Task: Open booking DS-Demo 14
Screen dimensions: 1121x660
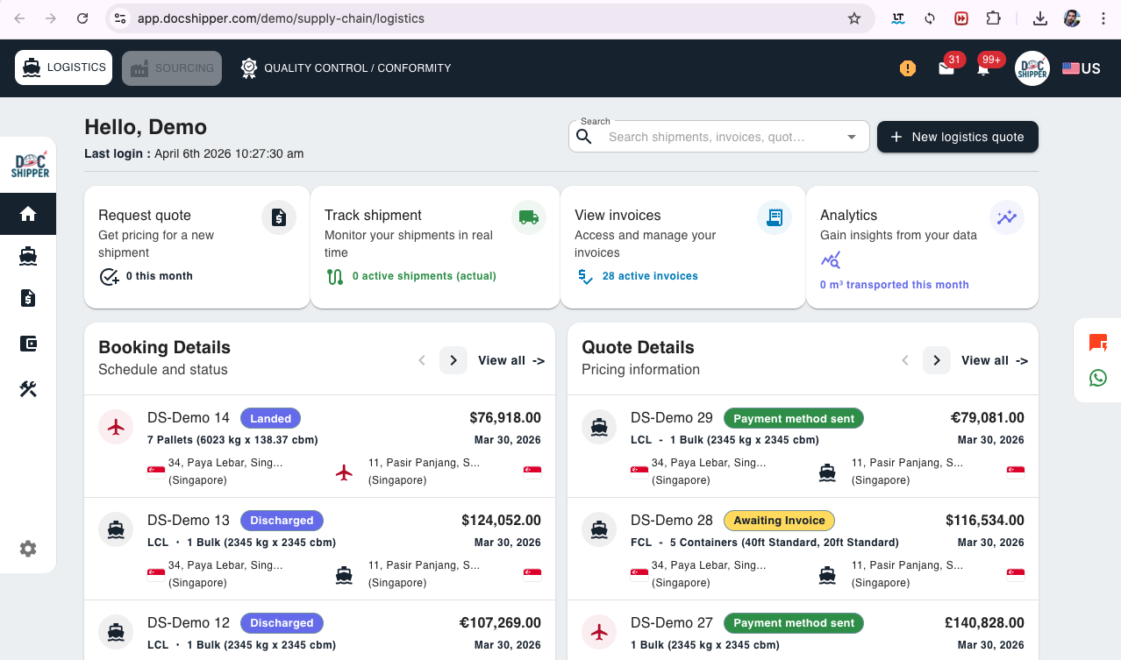Action: (189, 418)
